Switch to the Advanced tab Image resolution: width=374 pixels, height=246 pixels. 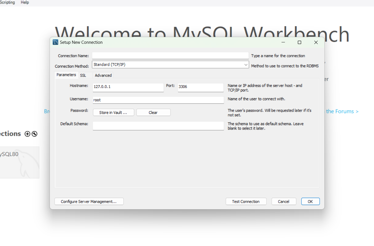point(103,75)
